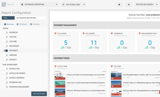Screen dimensions: 160x97
Task: Click the report Title input field
Action: click(x=30, y=18)
